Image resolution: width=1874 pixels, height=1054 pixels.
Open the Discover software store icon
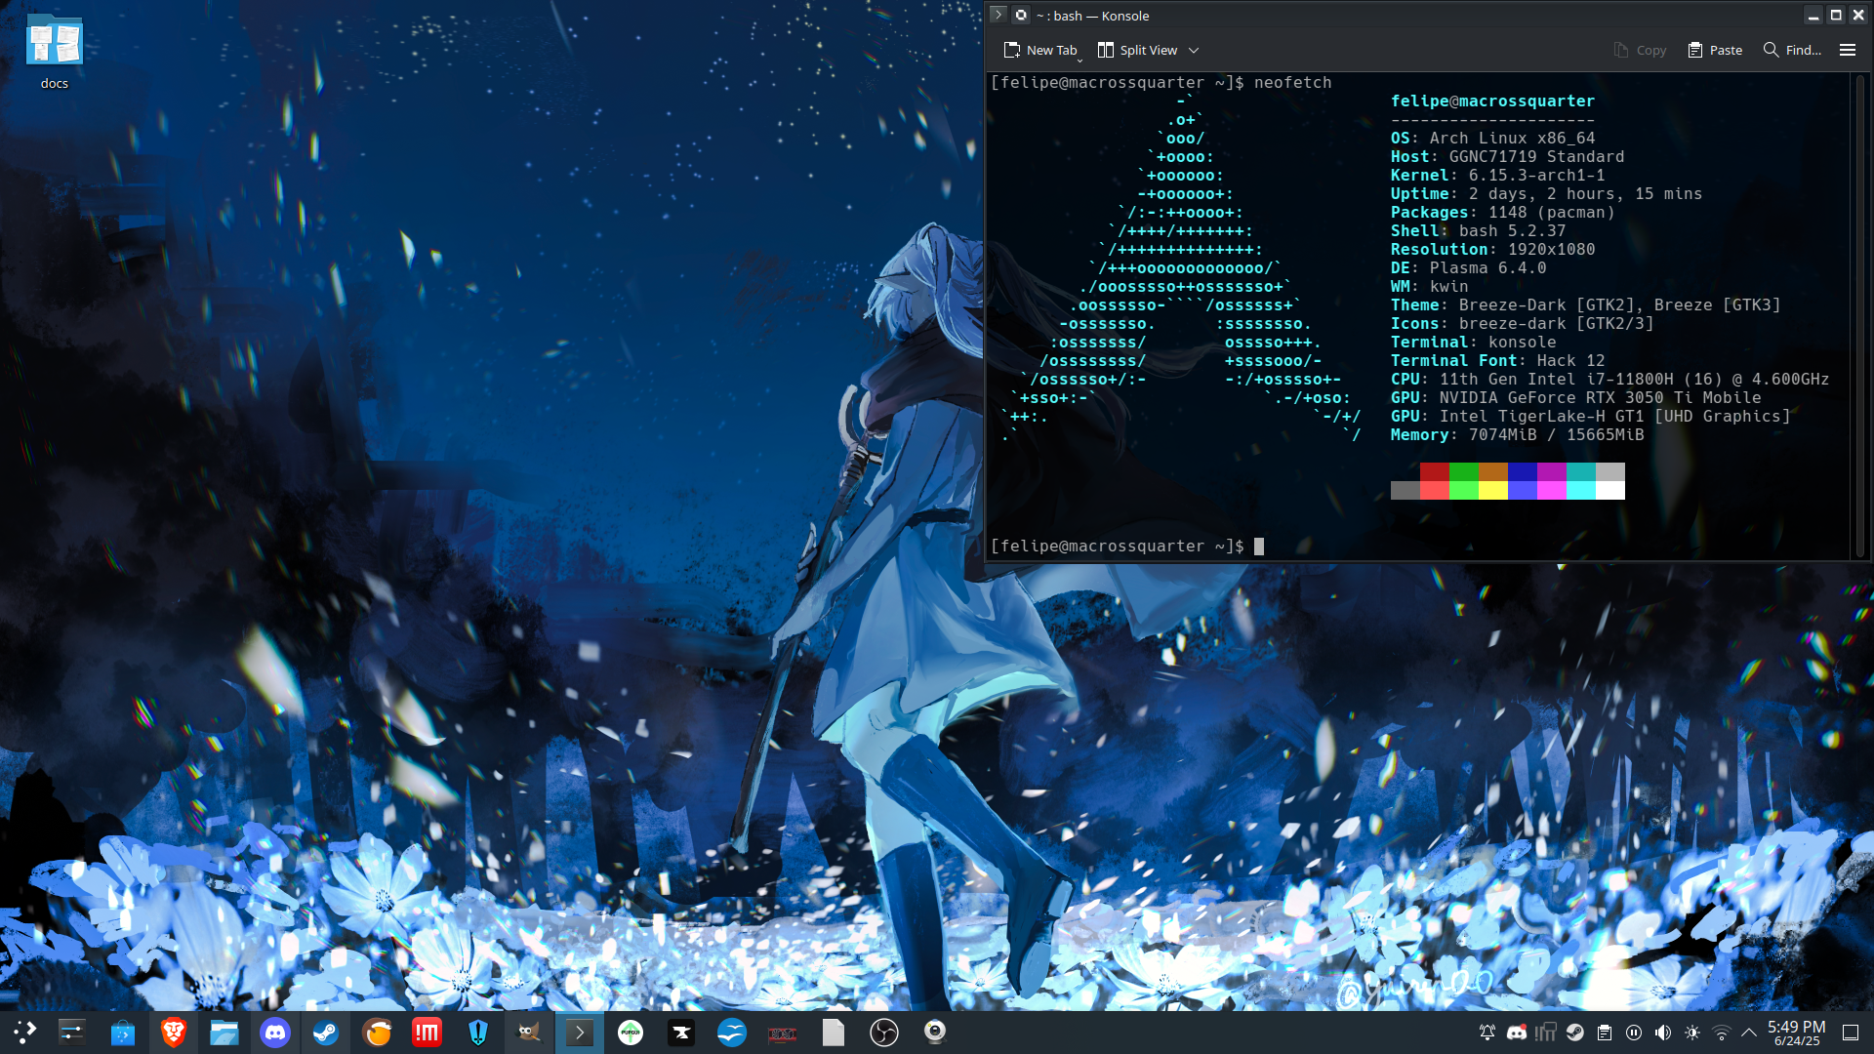[x=123, y=1032]
